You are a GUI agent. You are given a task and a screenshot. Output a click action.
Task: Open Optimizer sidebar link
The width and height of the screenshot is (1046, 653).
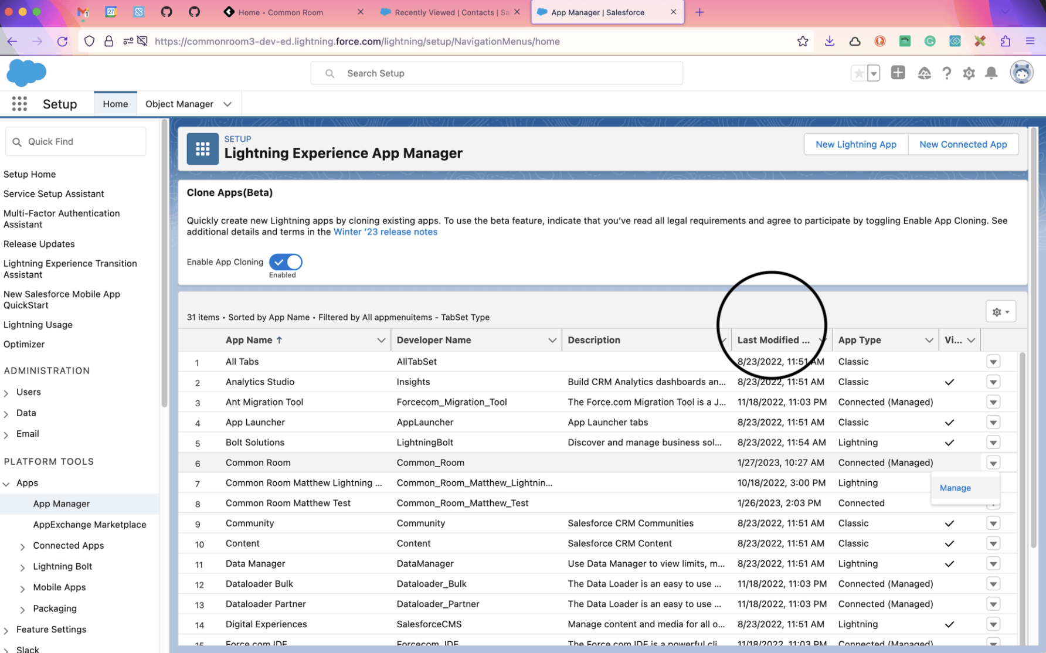tap(24, 344)
